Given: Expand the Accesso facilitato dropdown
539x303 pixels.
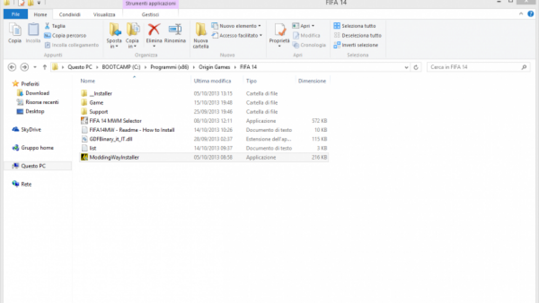Looking at the screenshot, I should click(x=261, y=35).
